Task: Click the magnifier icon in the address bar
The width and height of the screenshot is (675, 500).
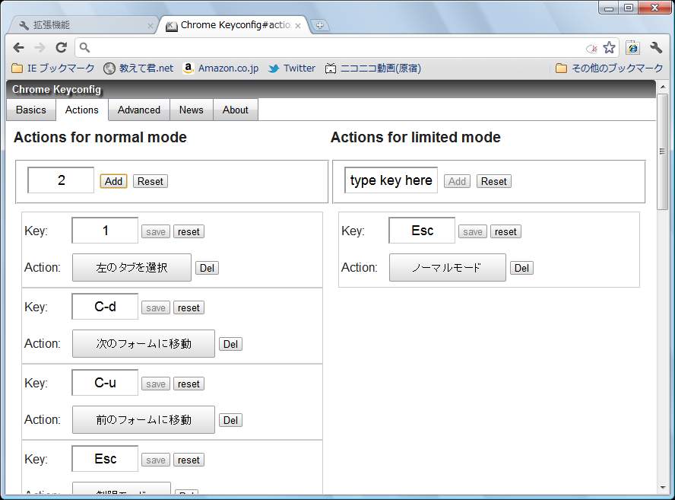Action: [x=85, y=47]
